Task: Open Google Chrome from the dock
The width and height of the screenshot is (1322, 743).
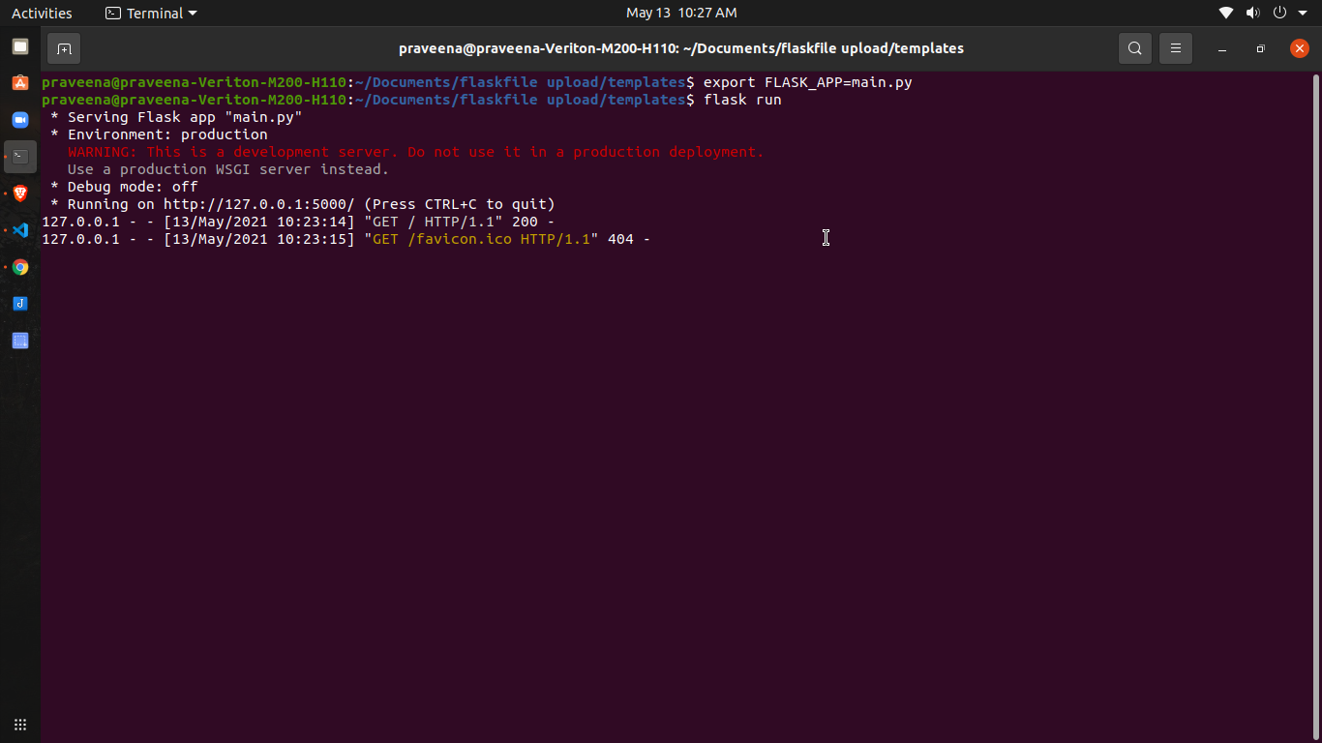Action: 20,267
